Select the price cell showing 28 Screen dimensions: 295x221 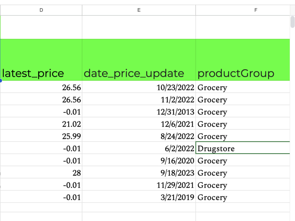tap(41, 172)
